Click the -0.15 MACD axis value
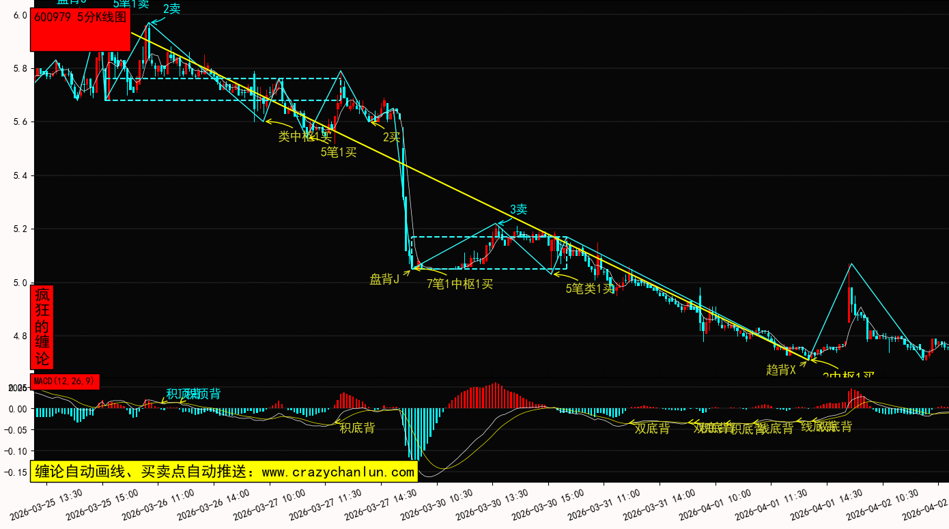 15,472
